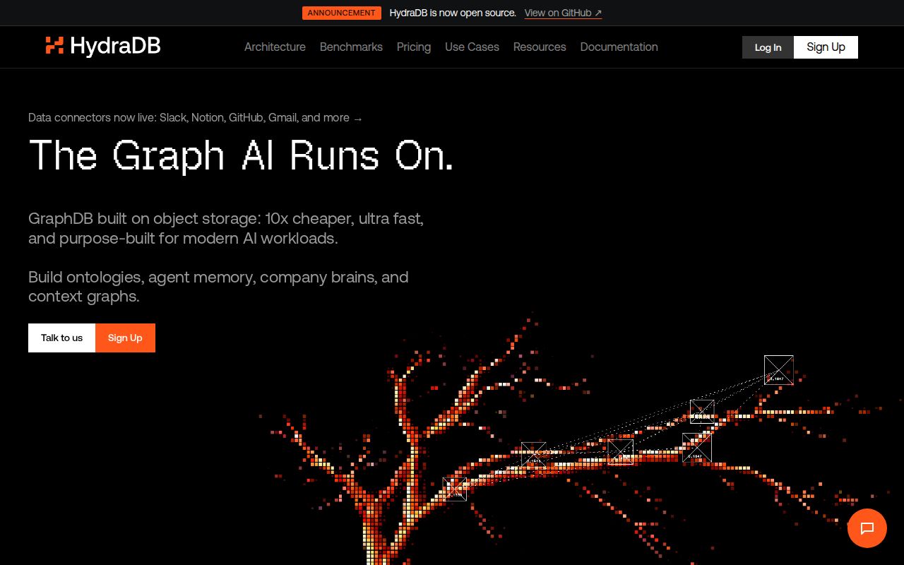This screenshot has width=904, height=565.
Task: Click the white Sign Up header button
Action: [826, 47]
